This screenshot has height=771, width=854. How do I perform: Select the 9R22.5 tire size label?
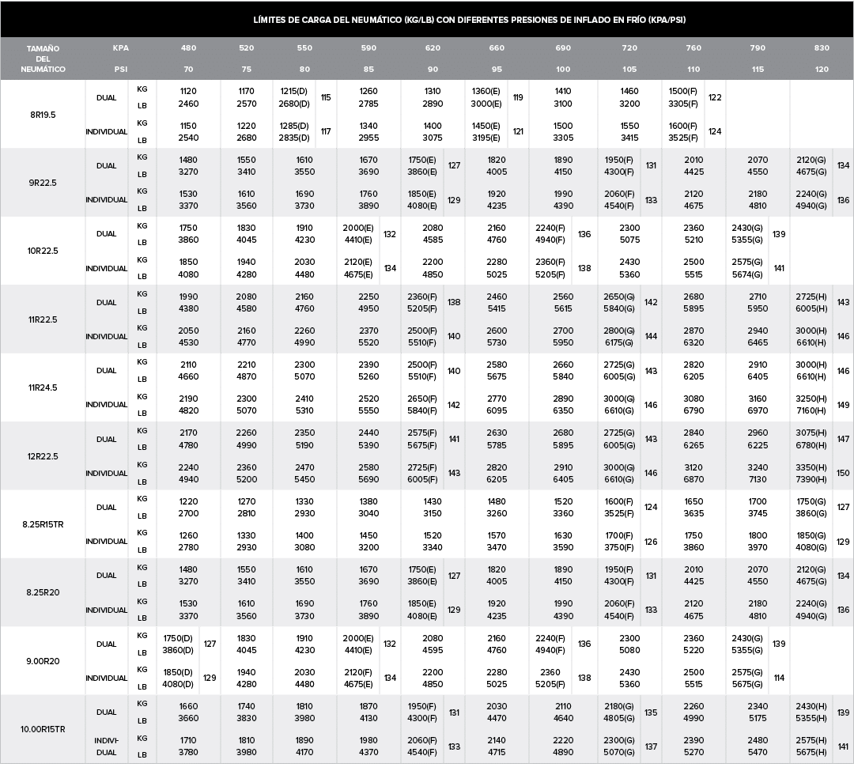click(43, 183)
